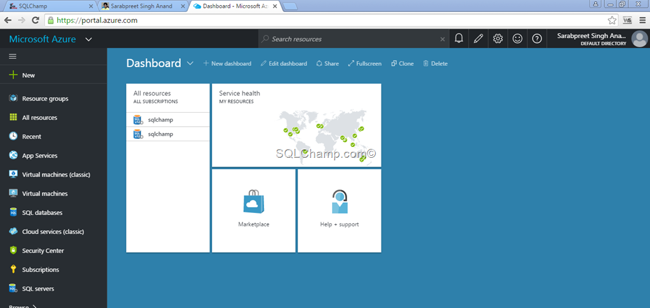Bookmark page with star icon
This screenshot has width=650, height=308.
[x=612, y=20]
